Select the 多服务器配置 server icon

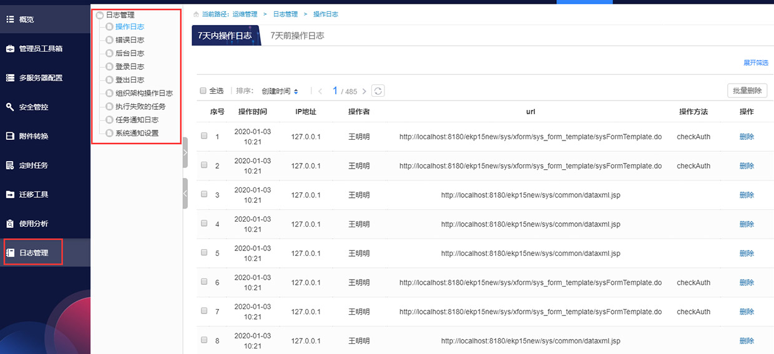click(10, 78)
